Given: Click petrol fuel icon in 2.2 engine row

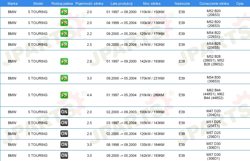Looking at the screenshot, I should [64, 34].
